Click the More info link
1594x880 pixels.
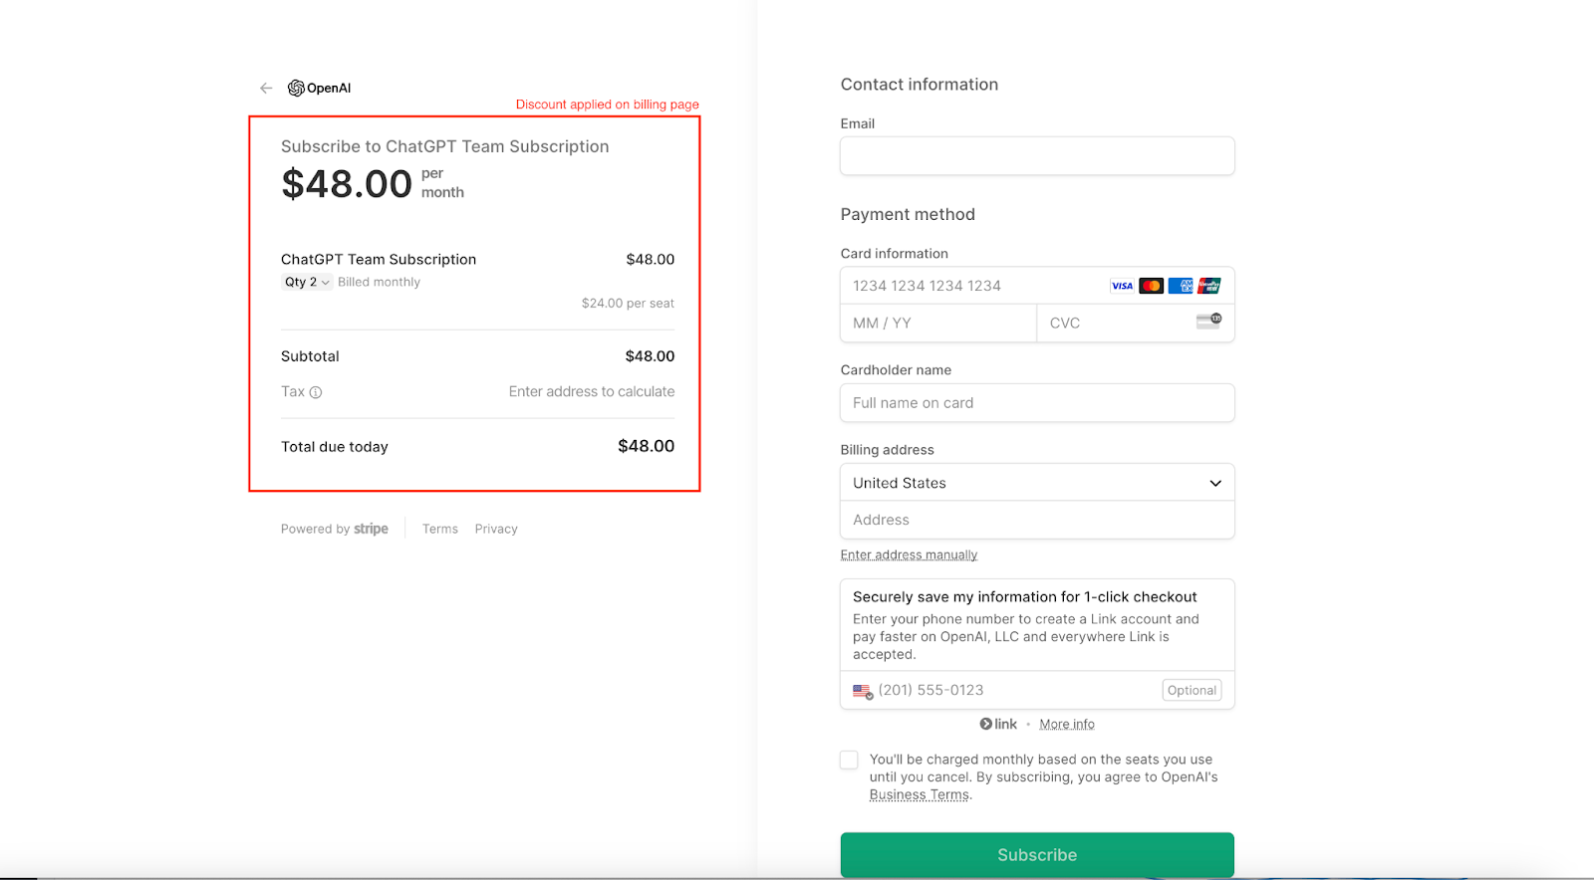pyautogui.click(x=1067, y=725)
